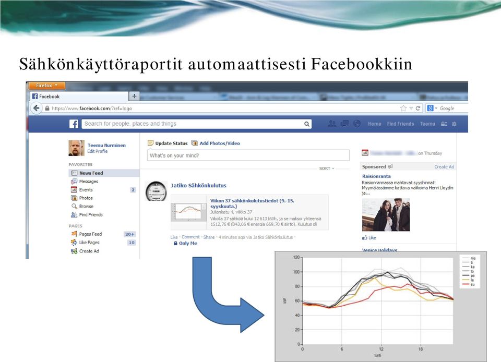Open Events in left sidebar

[86, 190]
